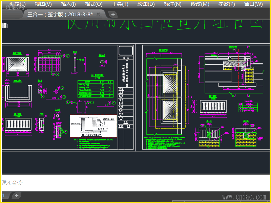Screen dimensions: 271x203
Task: Open the 格式(O) menu
Action: point(94,4)
